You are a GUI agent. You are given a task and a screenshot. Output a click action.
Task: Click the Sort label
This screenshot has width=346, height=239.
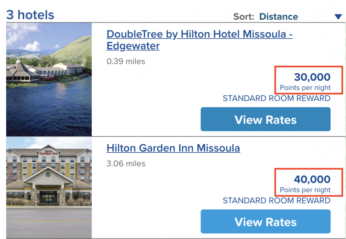tap(244, 17)
